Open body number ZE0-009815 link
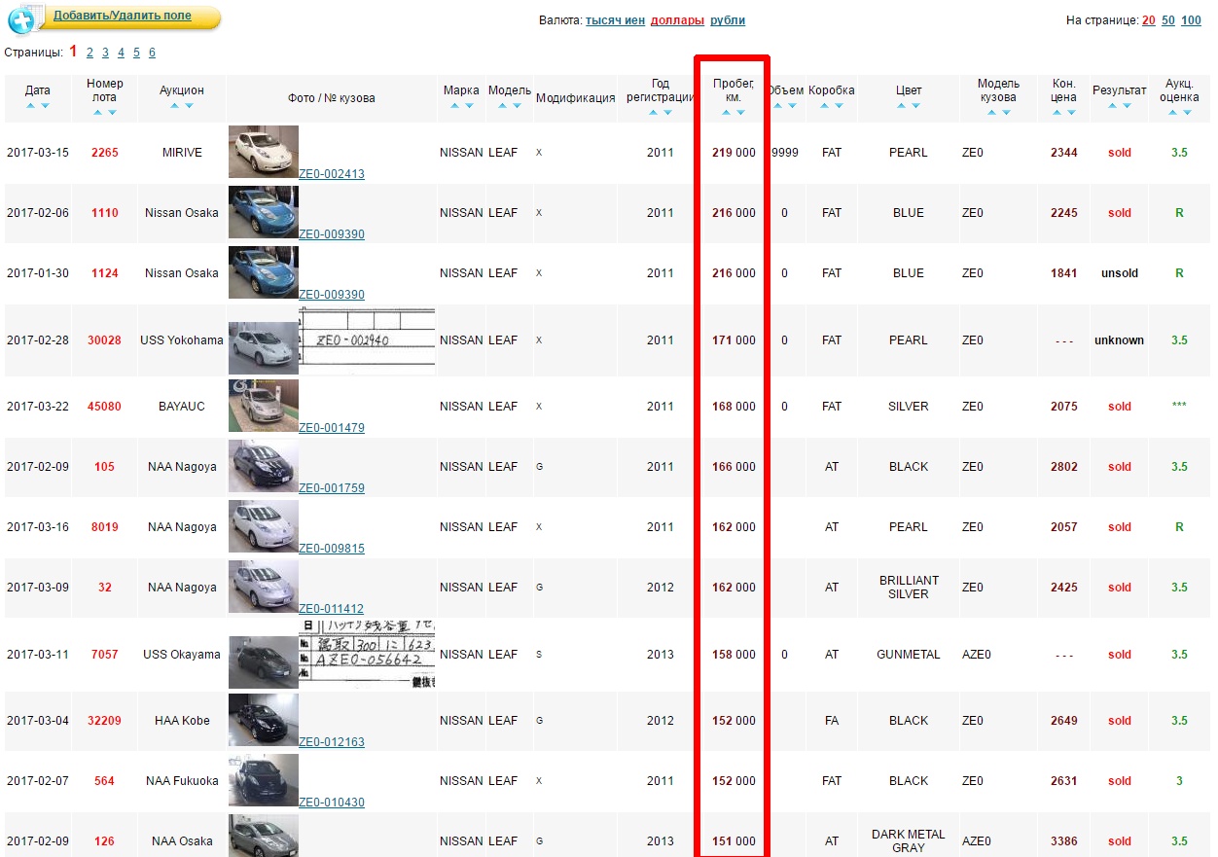Screen dimensions: 1218x857 click(332, 549)
